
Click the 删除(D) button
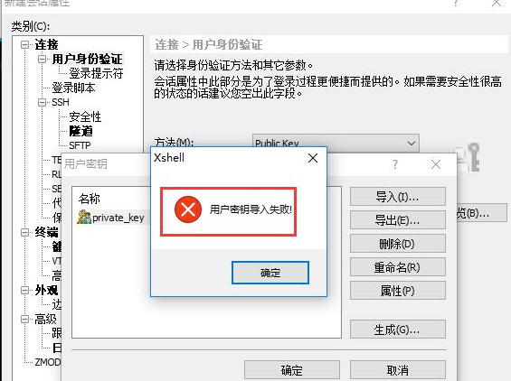pyautogui.click(x=398, y=244)
